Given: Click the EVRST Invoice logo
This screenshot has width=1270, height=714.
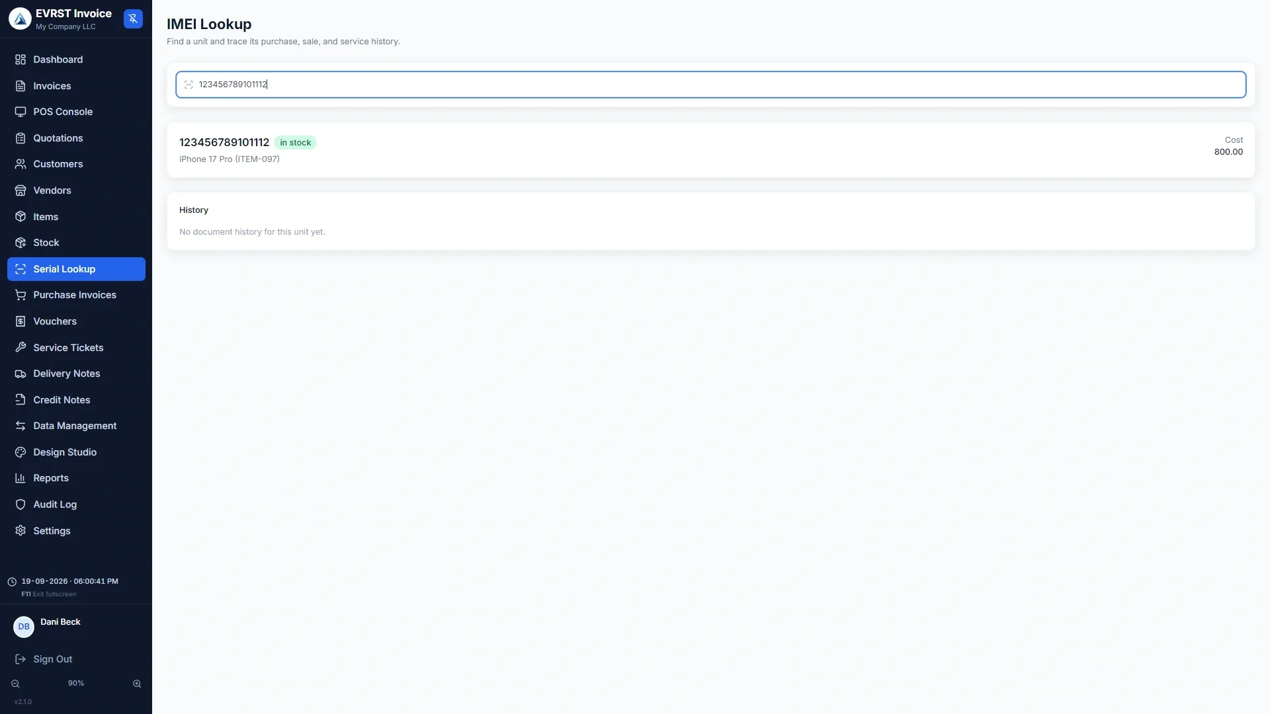Looking at the screenshot, I should [x=20, y=19].
